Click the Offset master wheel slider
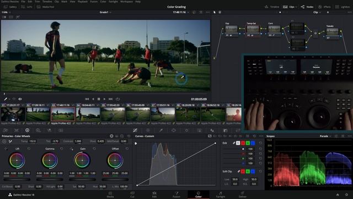Image resolution: width=353 pixels, height=199 pixels. pos(115,180)
